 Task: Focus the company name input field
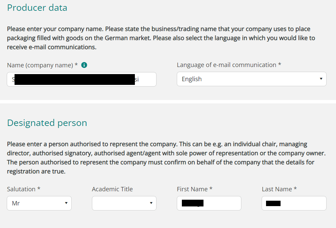(82, 79)
